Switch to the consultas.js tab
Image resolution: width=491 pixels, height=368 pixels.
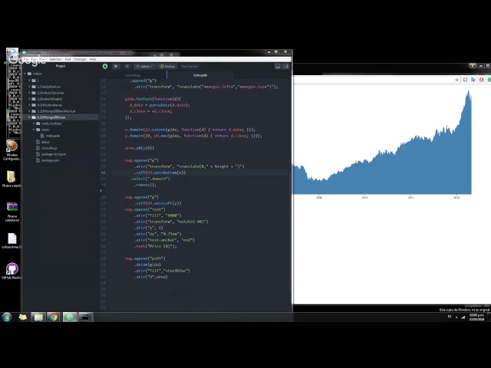pyautogui.click(x=133, y=75)
